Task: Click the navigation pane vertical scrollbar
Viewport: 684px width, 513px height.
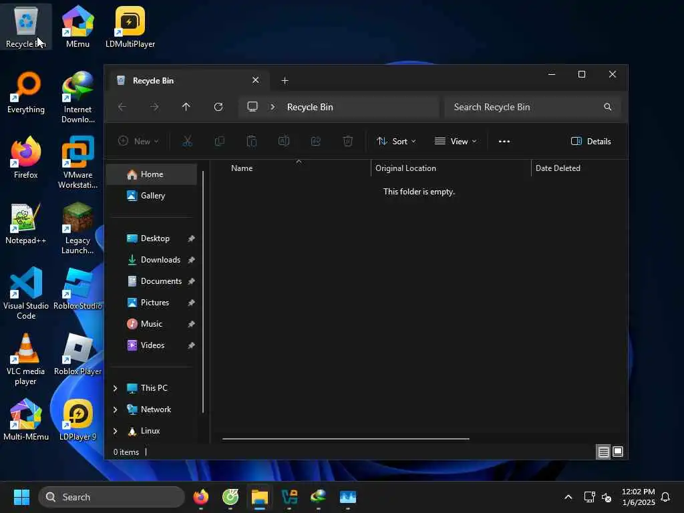Action: [x=203, y=291]
